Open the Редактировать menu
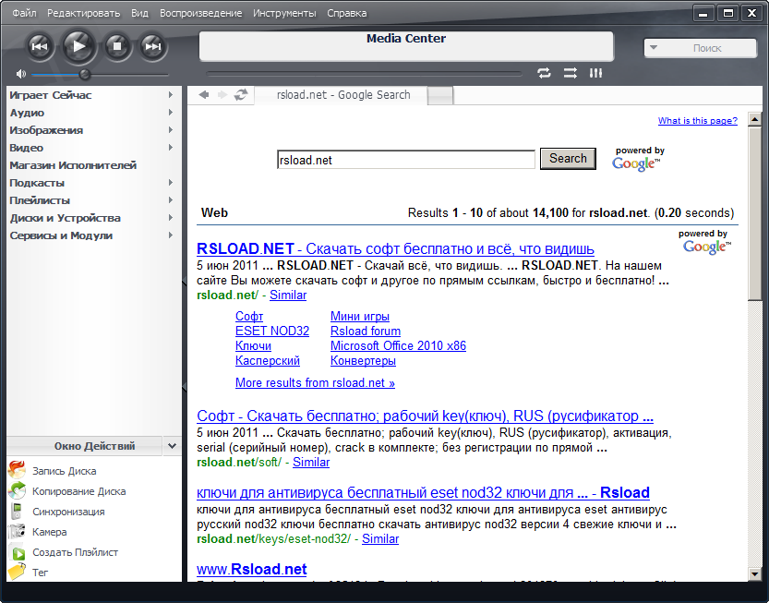The width and height of the screenshot is (769, 603). 83,13
